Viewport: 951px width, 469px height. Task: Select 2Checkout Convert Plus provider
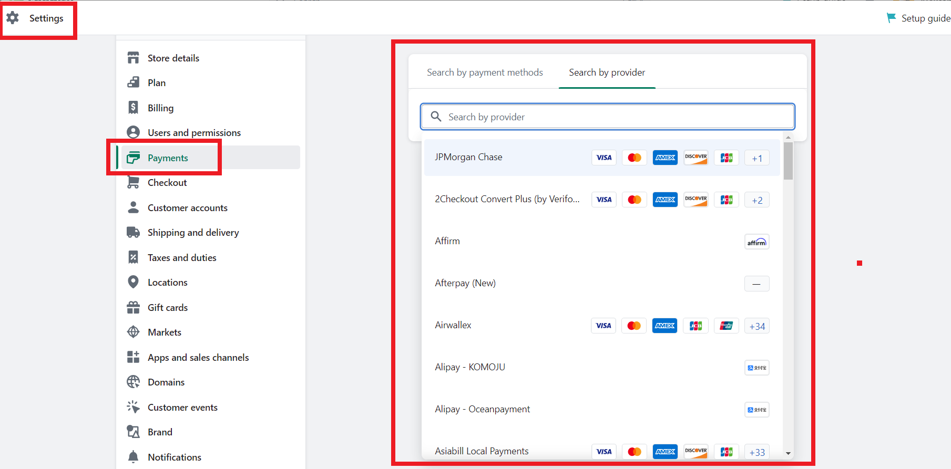click(x=602, y=200)
